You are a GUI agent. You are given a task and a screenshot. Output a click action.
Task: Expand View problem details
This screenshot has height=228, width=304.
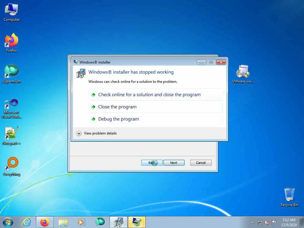point(96,133)
